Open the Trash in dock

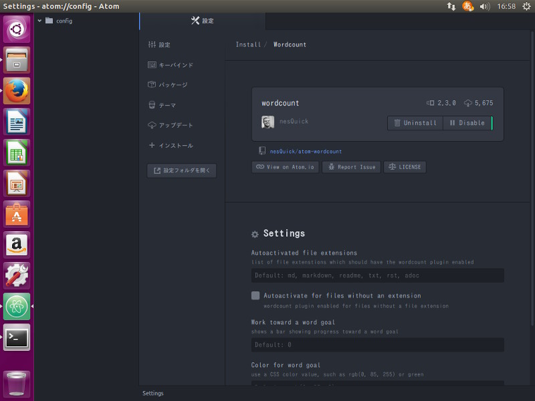point(17,384)
